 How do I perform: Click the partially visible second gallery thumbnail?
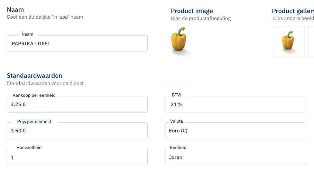coord(311,41)
